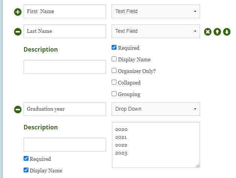The height and width of the screenshot is (178, 236).
Task: Tick the Collapsed checkbox
Action: 114,82
